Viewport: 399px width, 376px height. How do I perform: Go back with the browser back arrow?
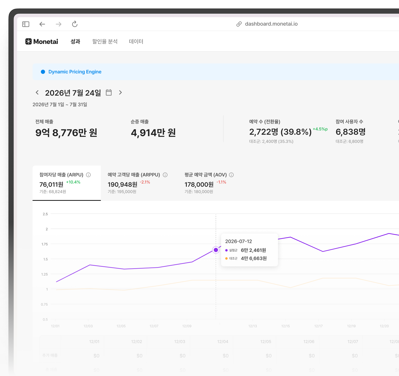coord(42,24)
